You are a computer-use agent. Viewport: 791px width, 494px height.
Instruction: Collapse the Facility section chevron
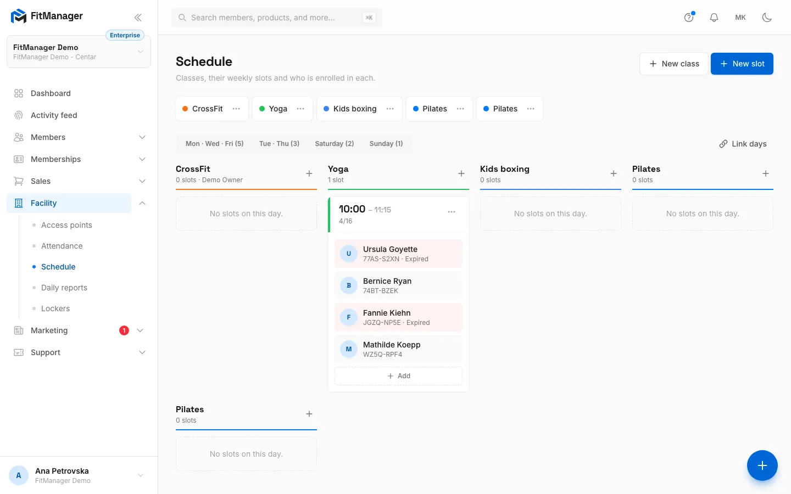142,203
